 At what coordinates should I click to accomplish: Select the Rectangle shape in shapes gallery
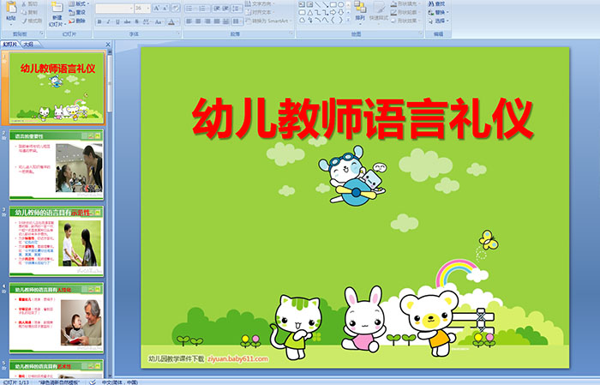point(333,4)
